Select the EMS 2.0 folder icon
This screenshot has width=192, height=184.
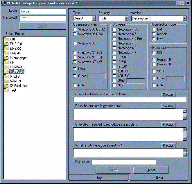(6, 44)
